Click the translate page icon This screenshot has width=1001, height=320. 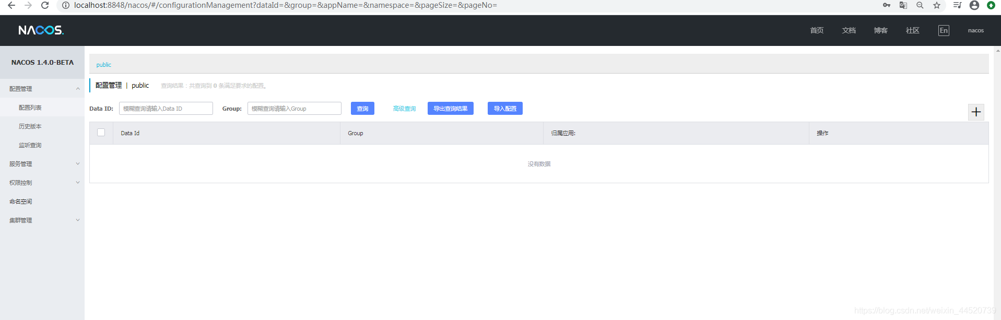903,5
